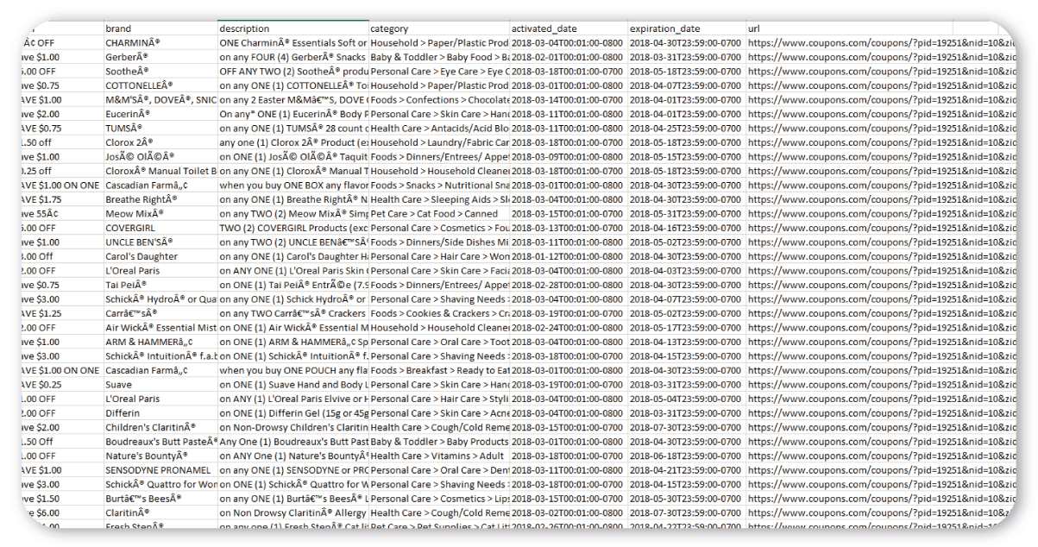Select the Children's Claritin brand cell

pos(160,428)
